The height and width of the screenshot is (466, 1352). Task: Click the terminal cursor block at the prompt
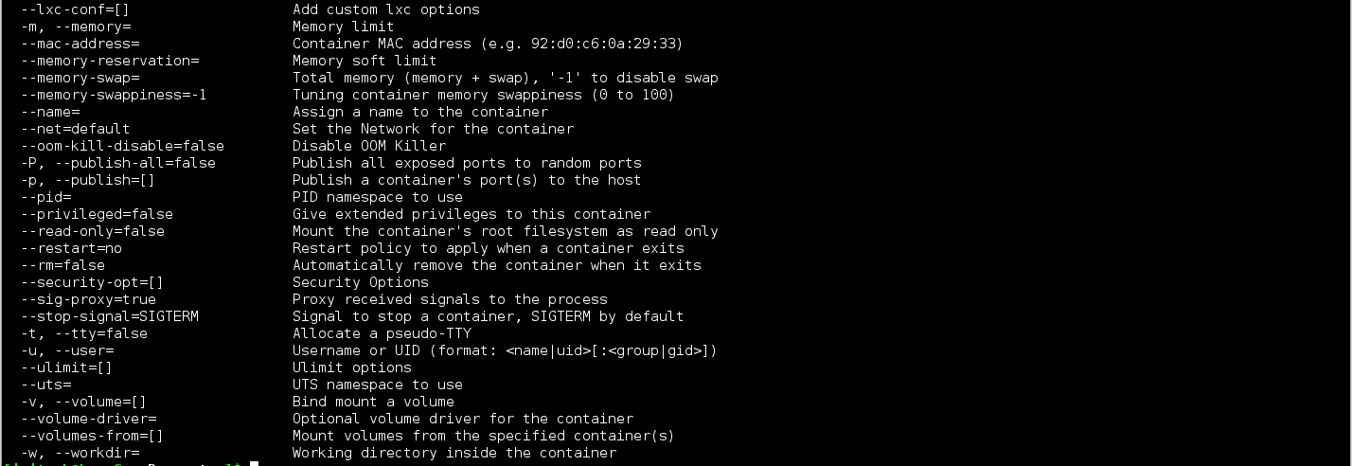(x=254, y=463)
